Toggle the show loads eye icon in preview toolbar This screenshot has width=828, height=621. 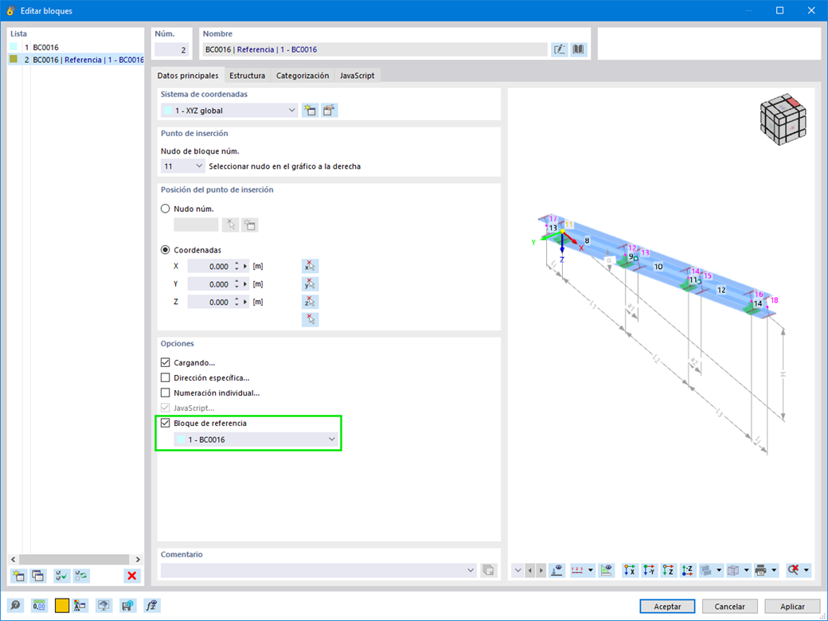557,570
